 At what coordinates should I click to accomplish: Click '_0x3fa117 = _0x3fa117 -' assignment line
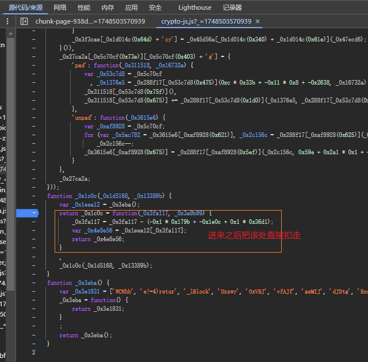click(172, 222)
